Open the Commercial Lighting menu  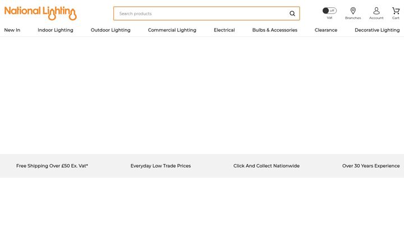172,30
